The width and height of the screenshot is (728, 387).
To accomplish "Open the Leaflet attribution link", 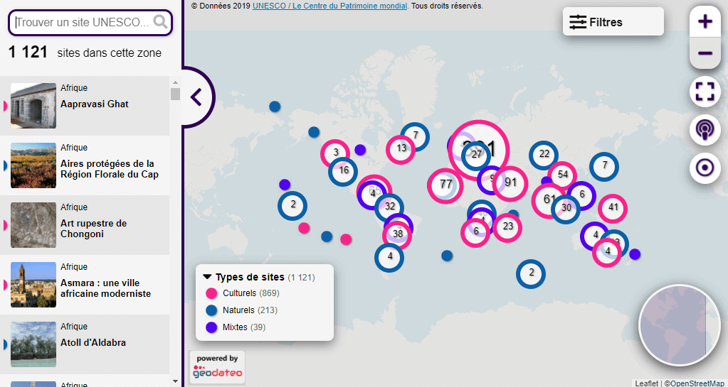I will click(646, 383).
